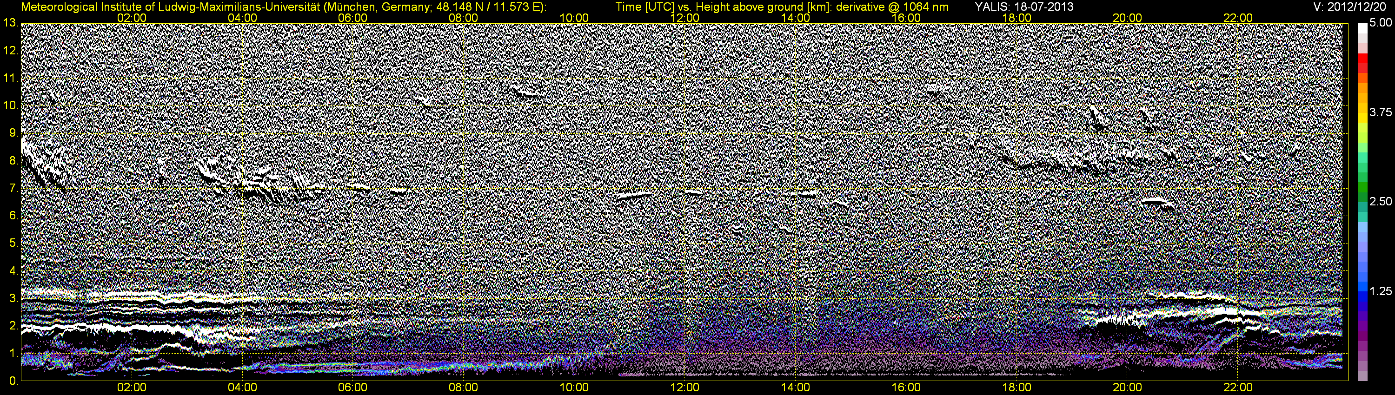Click the bottom axis time label 12:00

click(x=684, y=388)
